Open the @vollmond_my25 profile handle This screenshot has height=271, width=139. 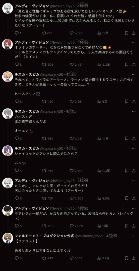click(89, 236)
